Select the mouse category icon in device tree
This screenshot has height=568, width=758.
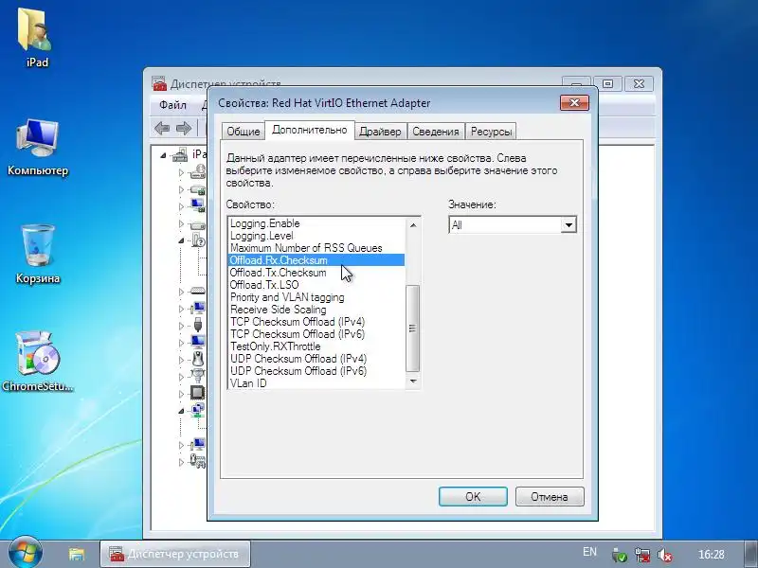(198, 359)
